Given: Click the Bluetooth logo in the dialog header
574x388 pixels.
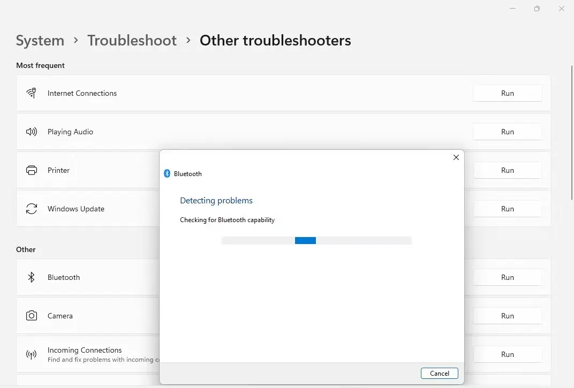Looking at the screenshot, I should click(167, 173).
